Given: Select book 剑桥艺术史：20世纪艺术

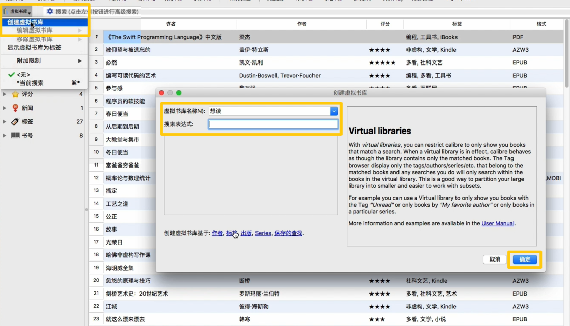Looking at the screenshot, I should click(x=137, y=294).
